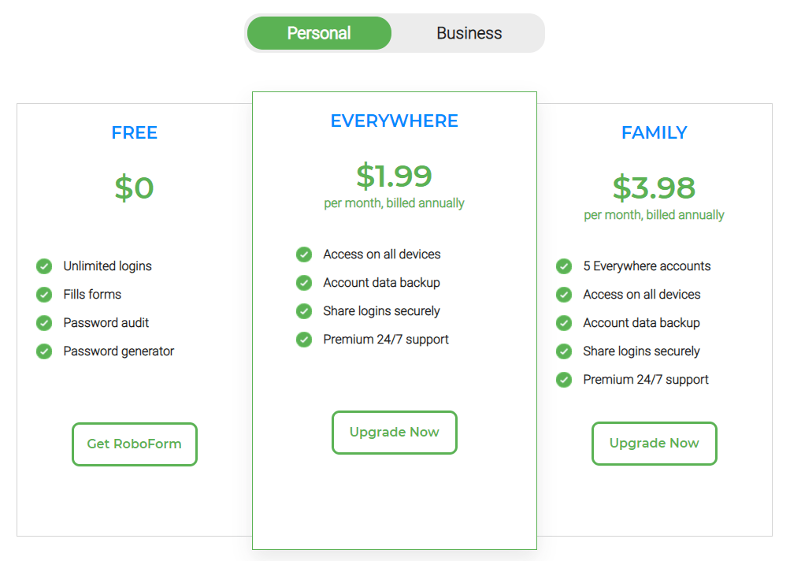790x561 pixels.
Task: Click checkmark icon beside Unlimited logins
Action: click(x=44, y=266)
